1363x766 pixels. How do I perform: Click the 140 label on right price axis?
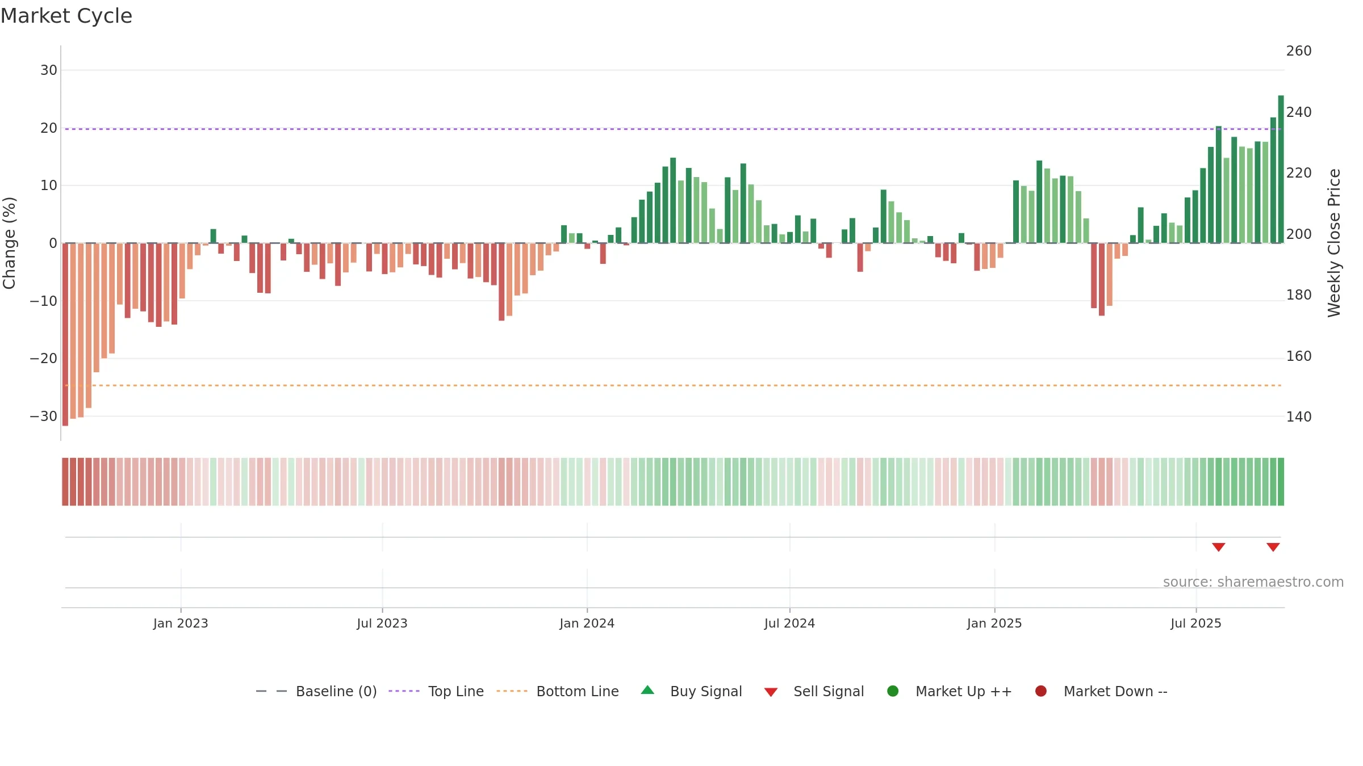(1299, 417)
